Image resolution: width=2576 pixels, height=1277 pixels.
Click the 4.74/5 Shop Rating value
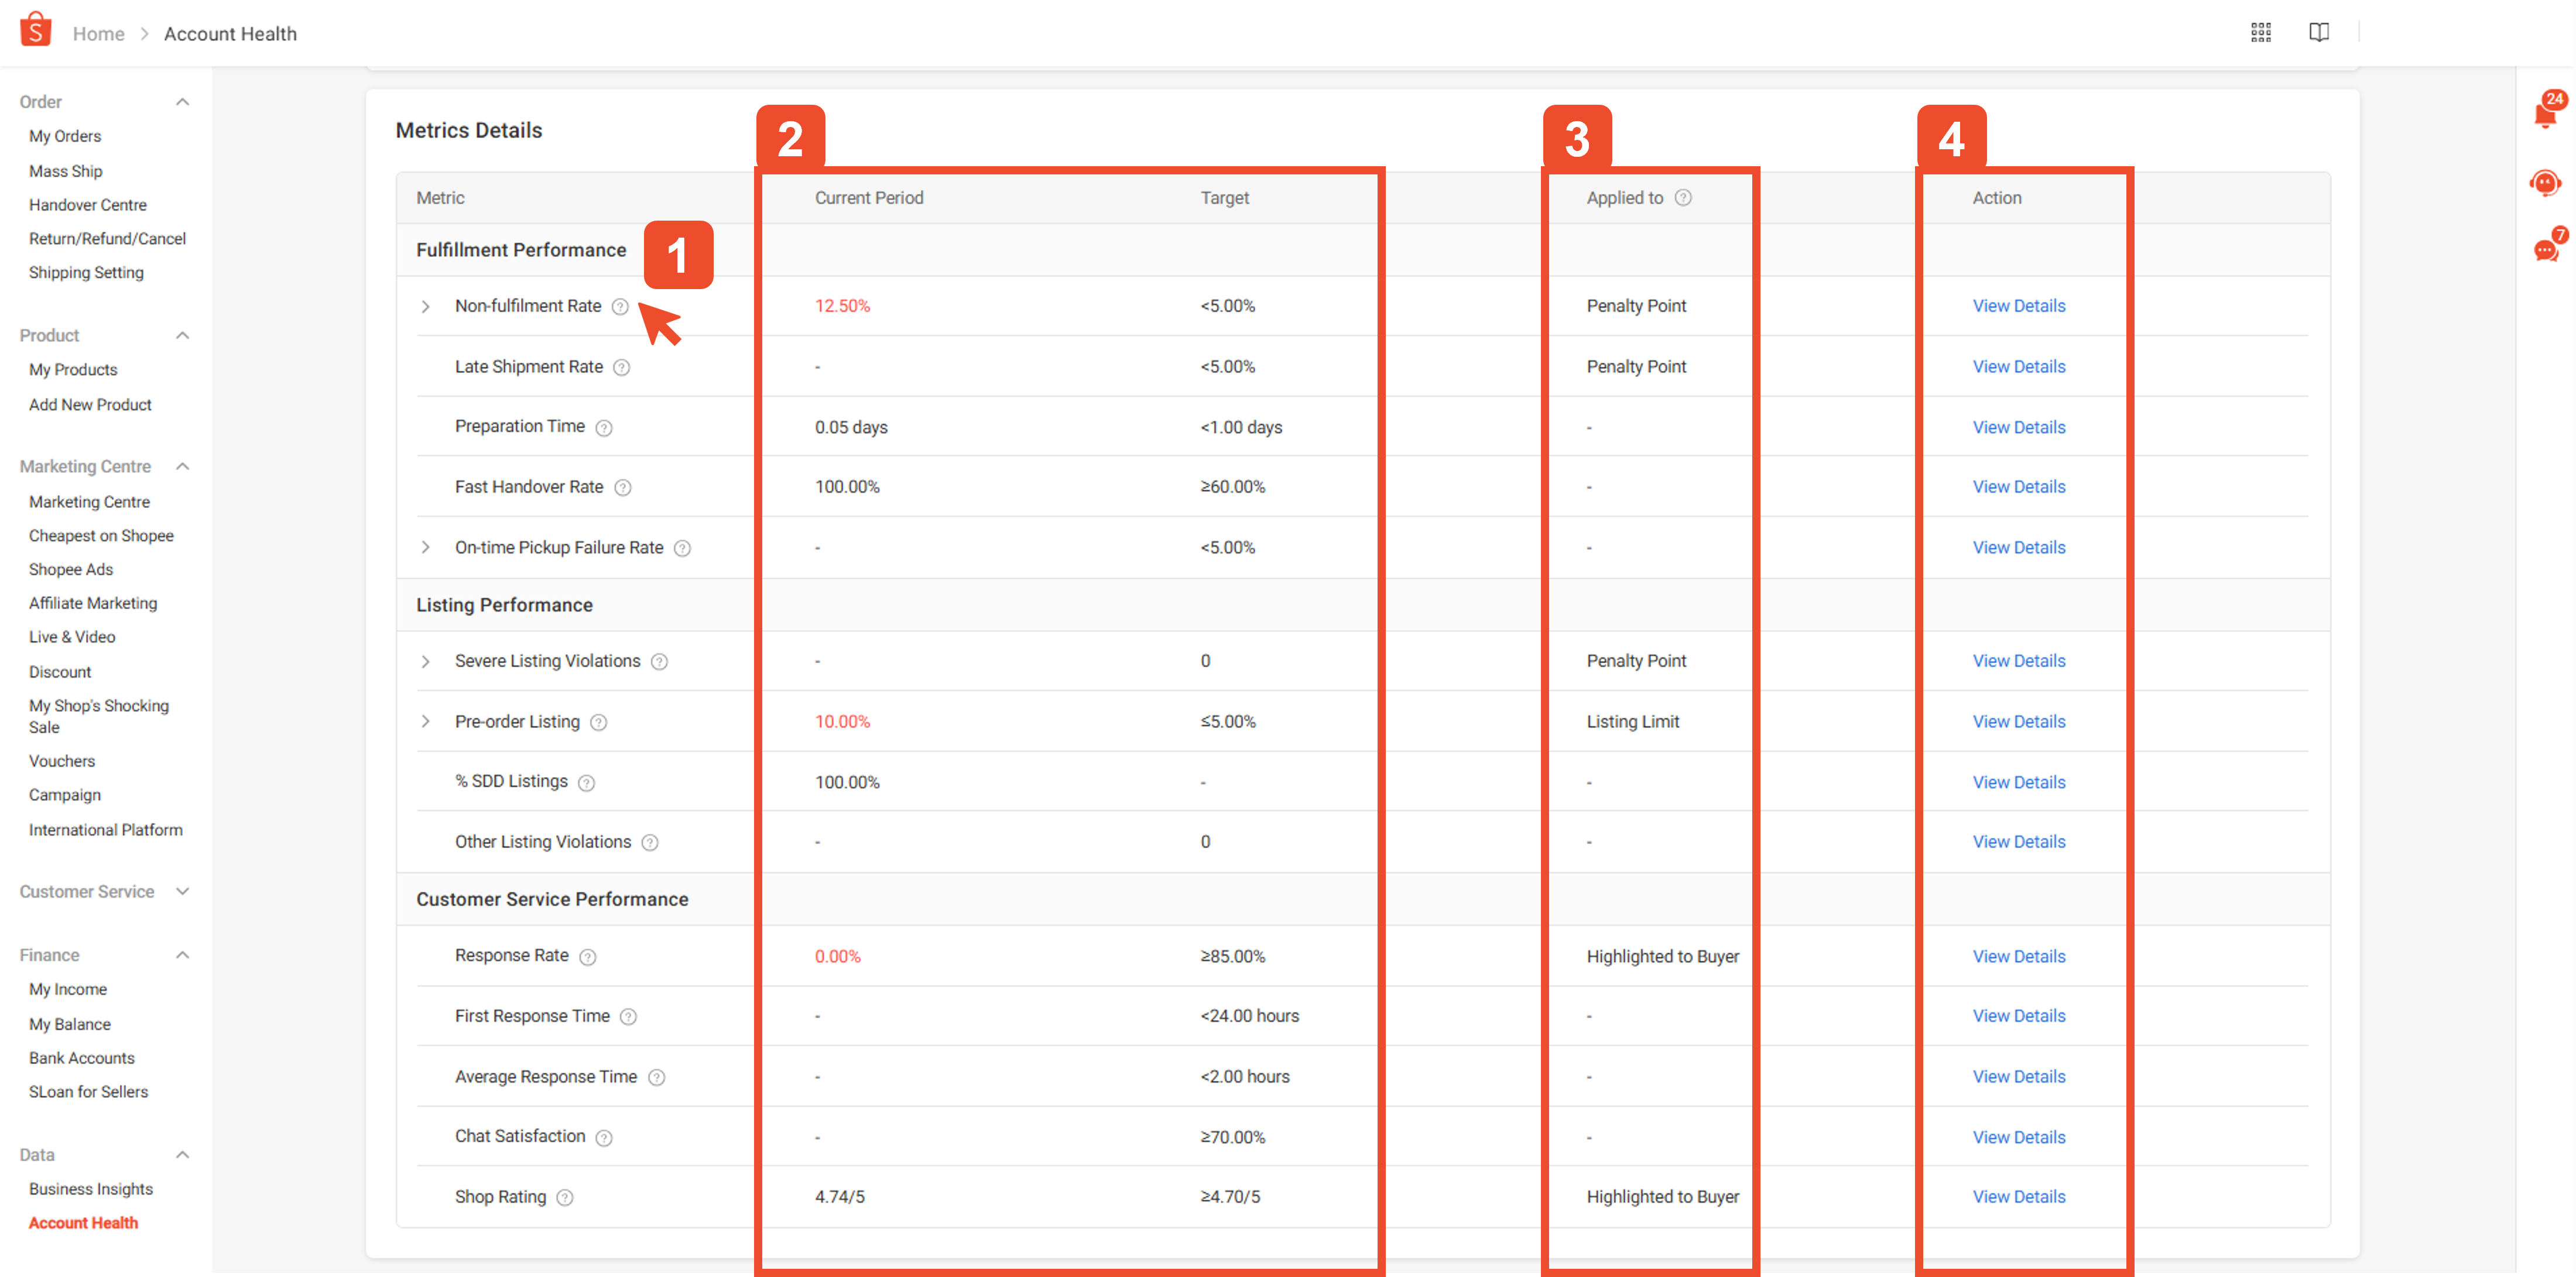[839, 1197]
